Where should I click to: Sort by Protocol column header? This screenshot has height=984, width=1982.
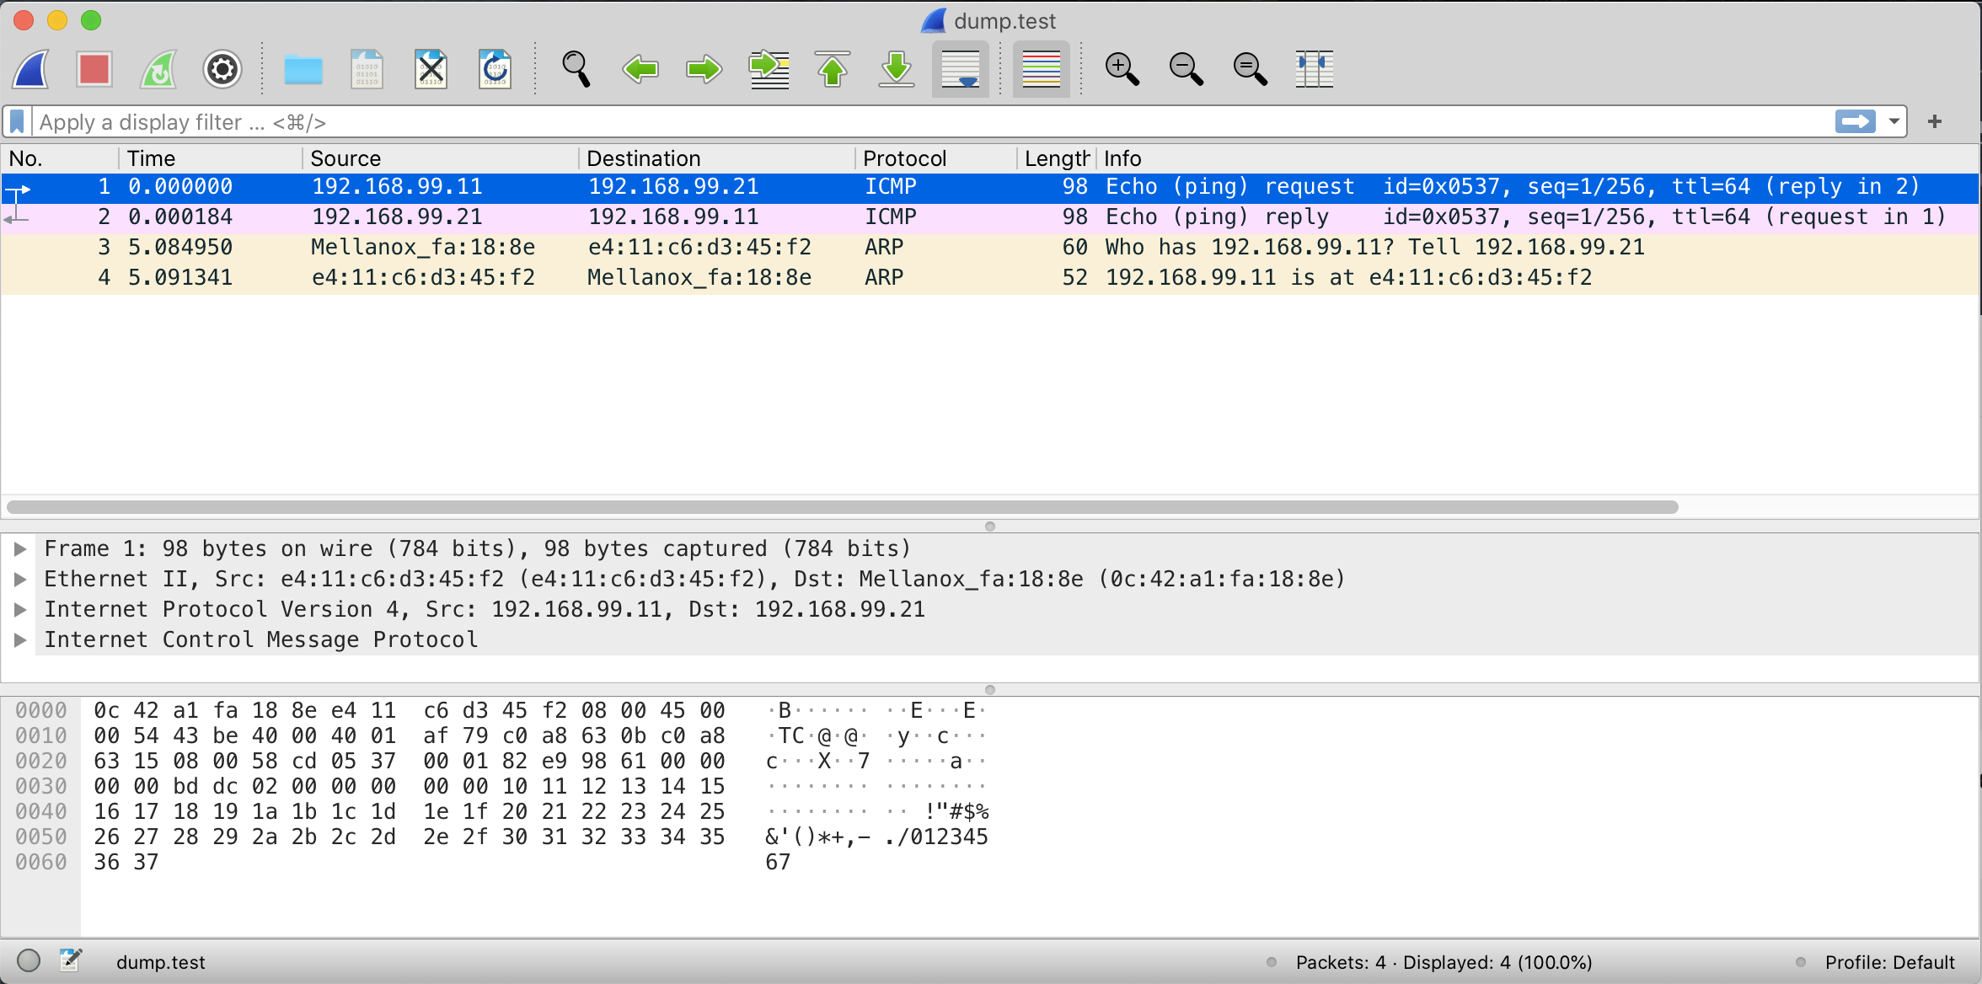[904, 158]
